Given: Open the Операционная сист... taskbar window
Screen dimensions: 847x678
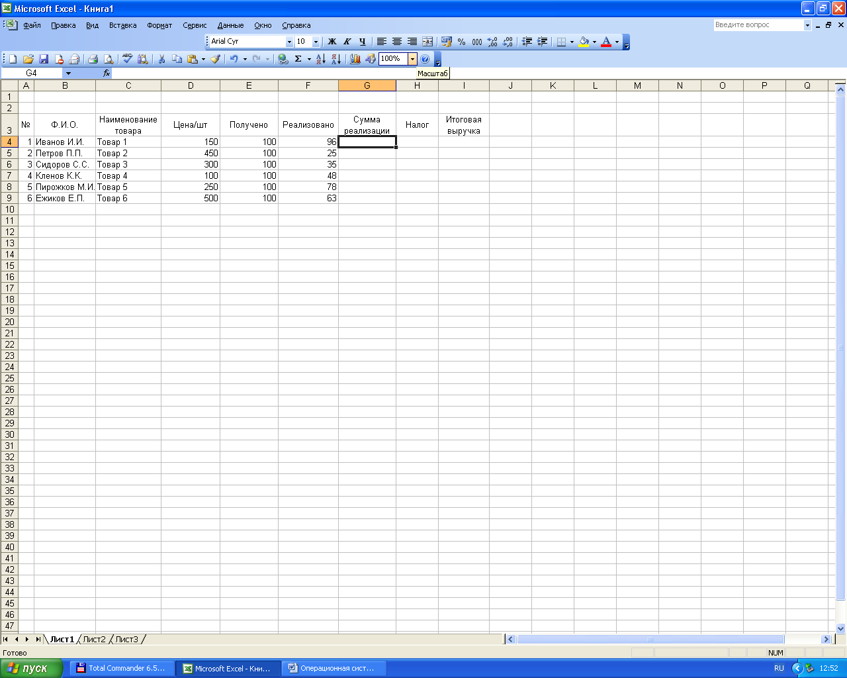Looking at the screenshot, I should tap(334, 669).
